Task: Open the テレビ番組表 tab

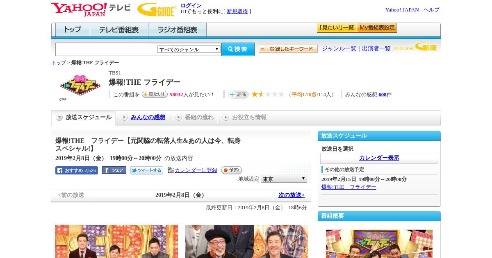Action: pos(119,29)
